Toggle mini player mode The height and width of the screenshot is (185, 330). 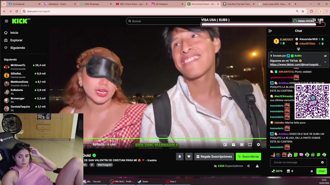[x=225, y=145]
